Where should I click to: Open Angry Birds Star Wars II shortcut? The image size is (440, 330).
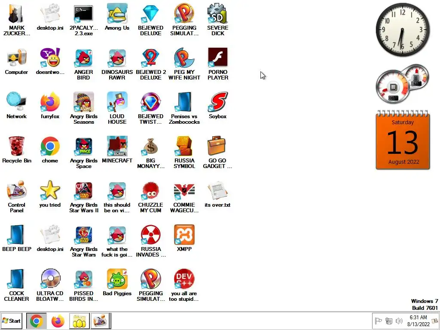[x=84, y=197]
